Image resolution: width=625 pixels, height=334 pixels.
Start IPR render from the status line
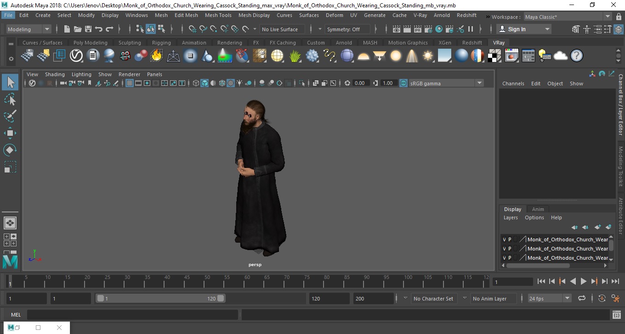click(418, 29)
